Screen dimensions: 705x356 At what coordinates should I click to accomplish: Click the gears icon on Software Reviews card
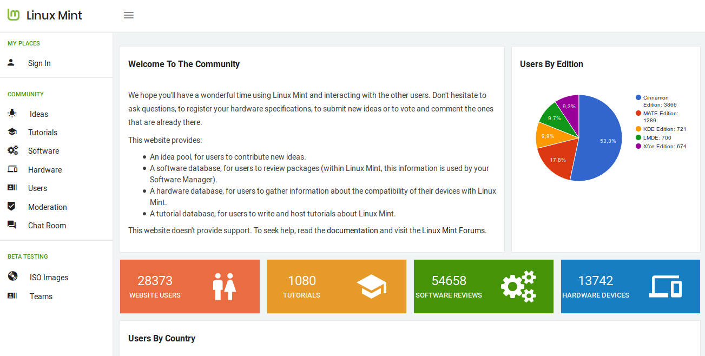tap(518, 286)
